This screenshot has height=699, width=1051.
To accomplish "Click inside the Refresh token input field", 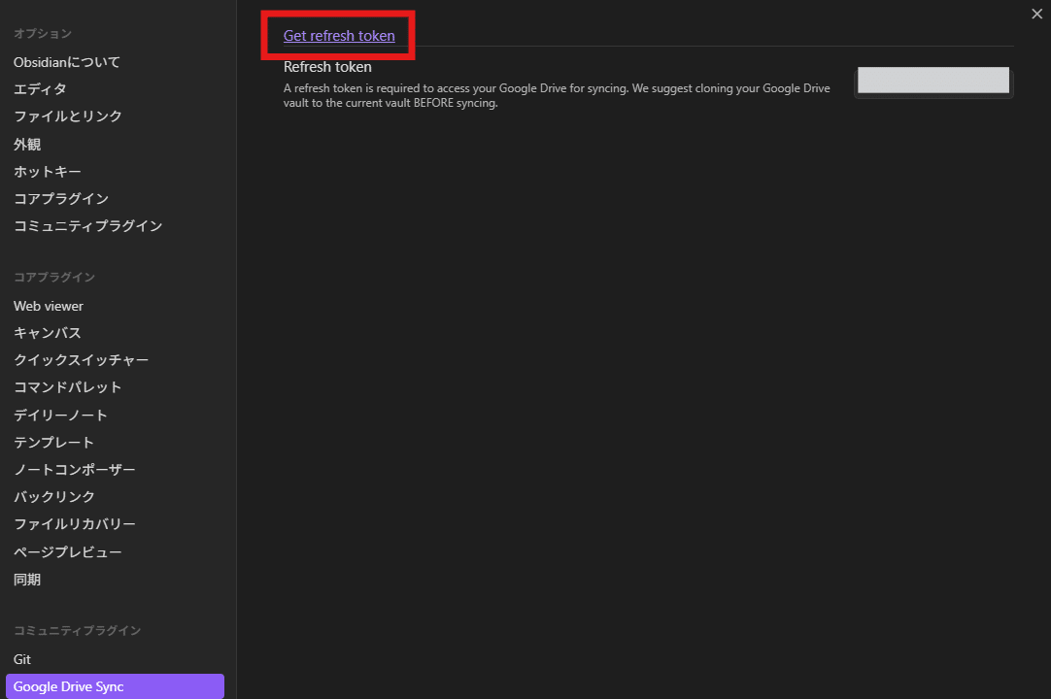I will (932, 81).
